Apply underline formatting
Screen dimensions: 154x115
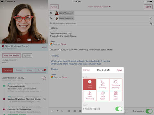[x=62, y=111]
